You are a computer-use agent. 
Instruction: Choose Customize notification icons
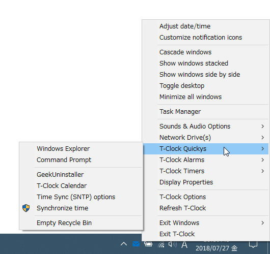click(x=206, y=38)
